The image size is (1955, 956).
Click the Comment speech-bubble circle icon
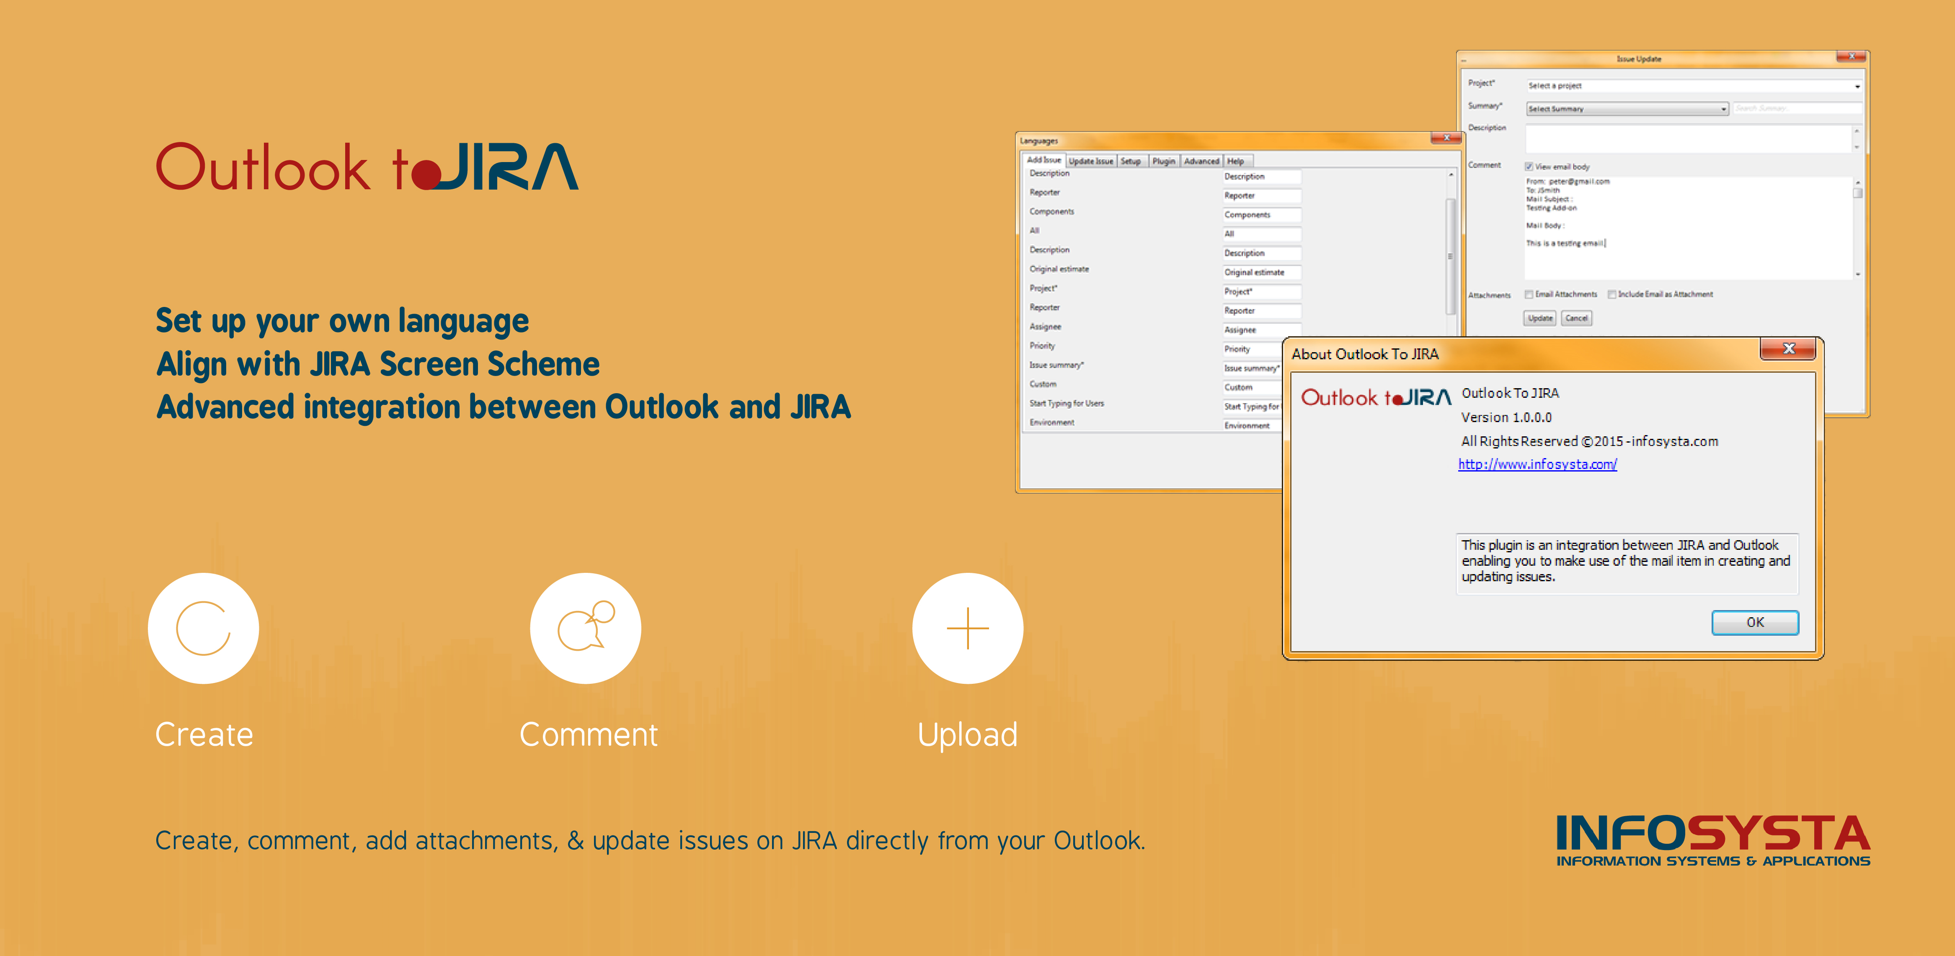pos(585,628)
